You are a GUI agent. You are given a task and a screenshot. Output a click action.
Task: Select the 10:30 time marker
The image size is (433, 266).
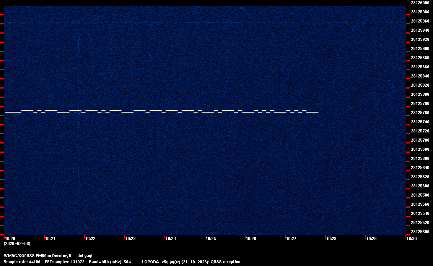tap(412, 239)
